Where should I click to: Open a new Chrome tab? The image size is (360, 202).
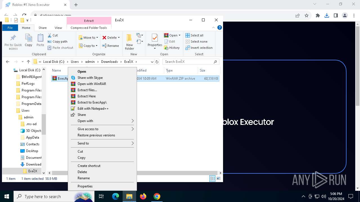[x=76, y=4]
